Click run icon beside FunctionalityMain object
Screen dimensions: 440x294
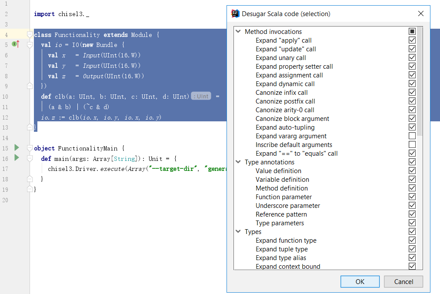17,147
